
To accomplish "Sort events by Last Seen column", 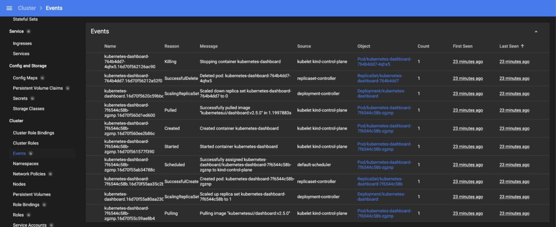I will tap(511, 46).
